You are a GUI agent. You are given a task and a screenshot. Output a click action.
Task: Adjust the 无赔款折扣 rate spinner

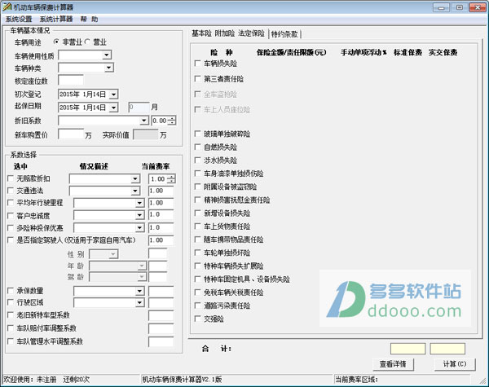coord(171,178)
